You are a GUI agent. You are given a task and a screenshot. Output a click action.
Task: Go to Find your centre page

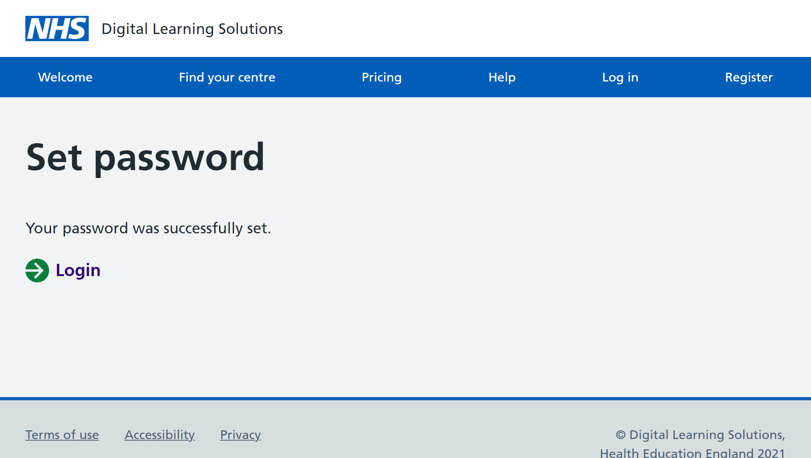[227, 77]
